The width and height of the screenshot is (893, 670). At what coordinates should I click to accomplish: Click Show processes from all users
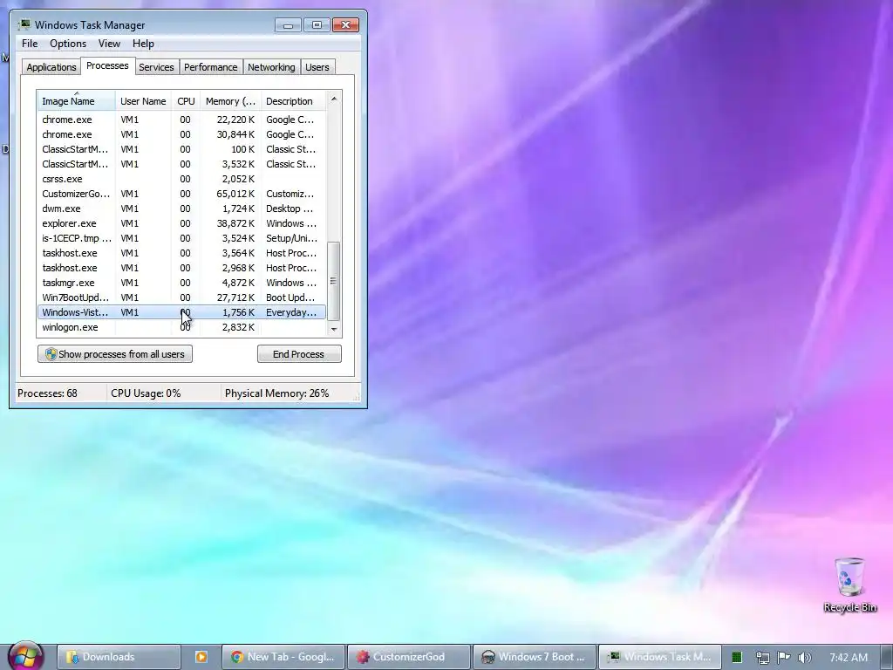(x=115, y=354)
